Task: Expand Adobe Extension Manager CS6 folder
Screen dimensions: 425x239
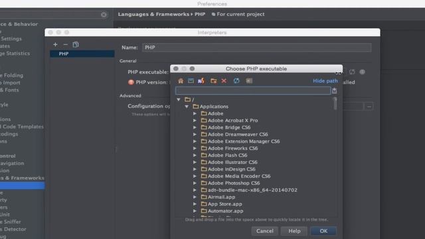Action: (x=195, y=141)
